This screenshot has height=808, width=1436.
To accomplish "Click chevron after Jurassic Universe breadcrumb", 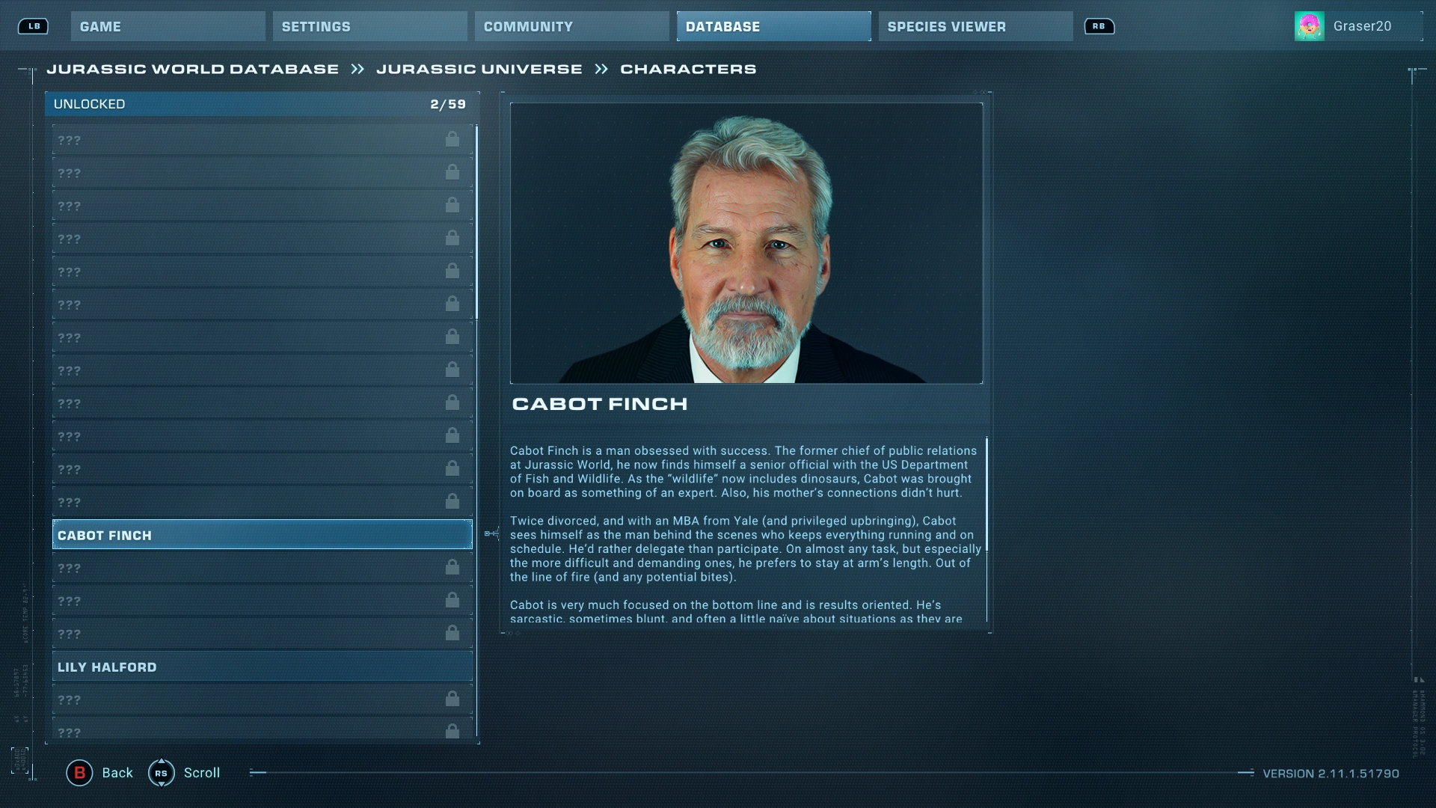I will click(601, 69).
